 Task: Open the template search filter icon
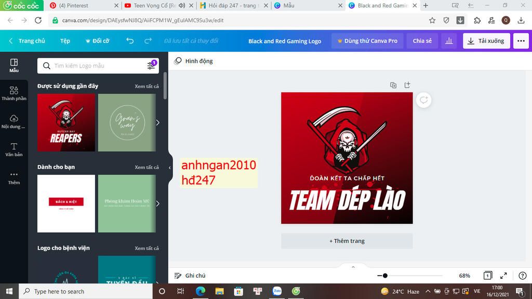tap(151, 65)
